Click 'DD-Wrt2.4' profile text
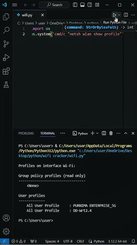The image size is (137, 245). 82,211
